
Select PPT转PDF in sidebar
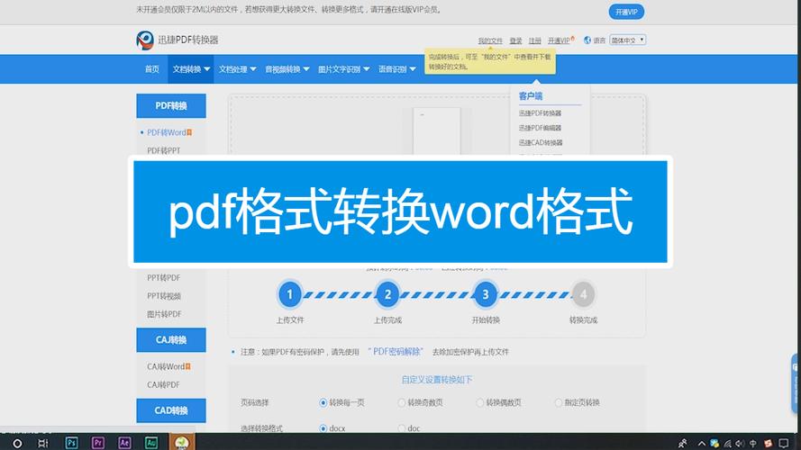pyautogui.click(x=163, y=278)
